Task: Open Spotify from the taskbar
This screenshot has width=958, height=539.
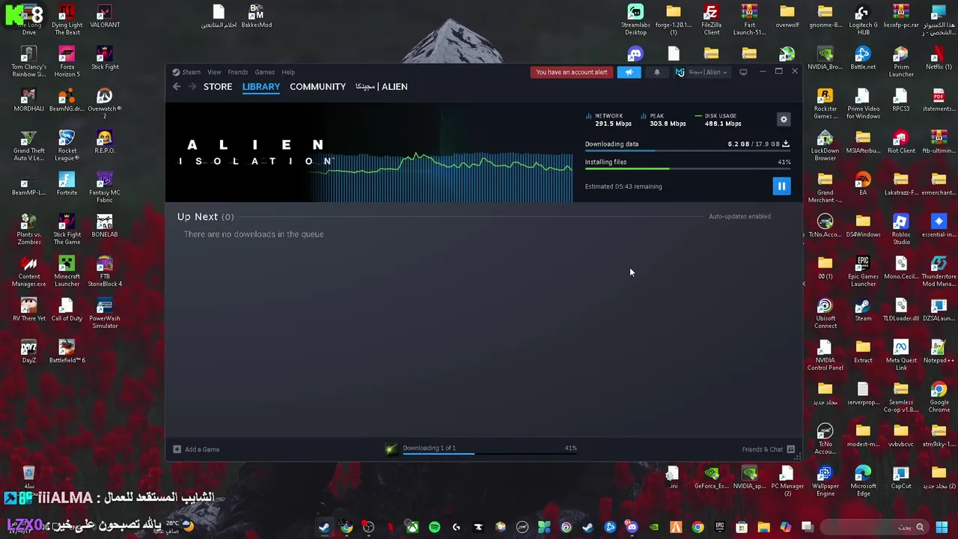Action: click(434, 528)
